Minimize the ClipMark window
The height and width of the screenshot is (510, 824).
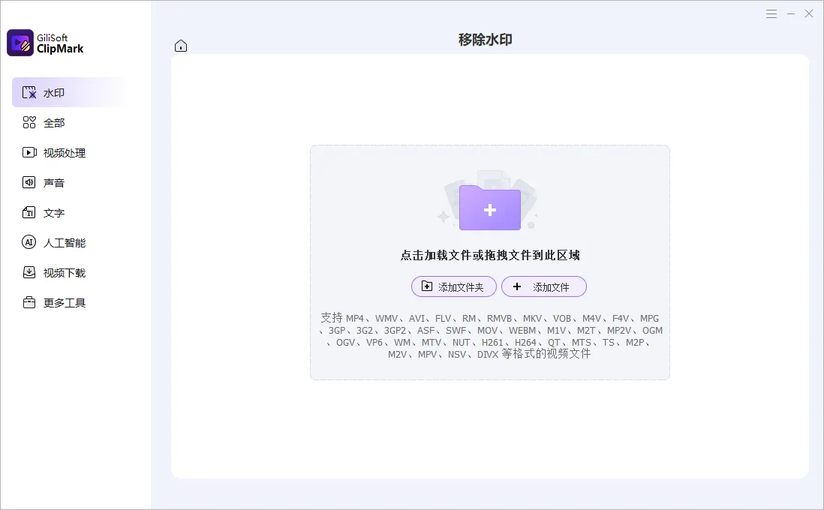coord(790,13)
